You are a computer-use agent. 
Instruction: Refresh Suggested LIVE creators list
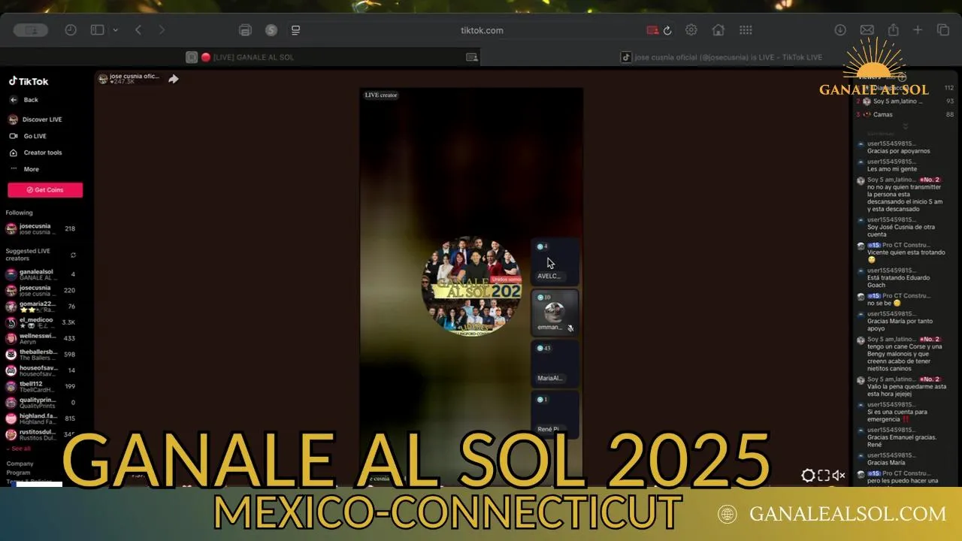pos(73,255)
